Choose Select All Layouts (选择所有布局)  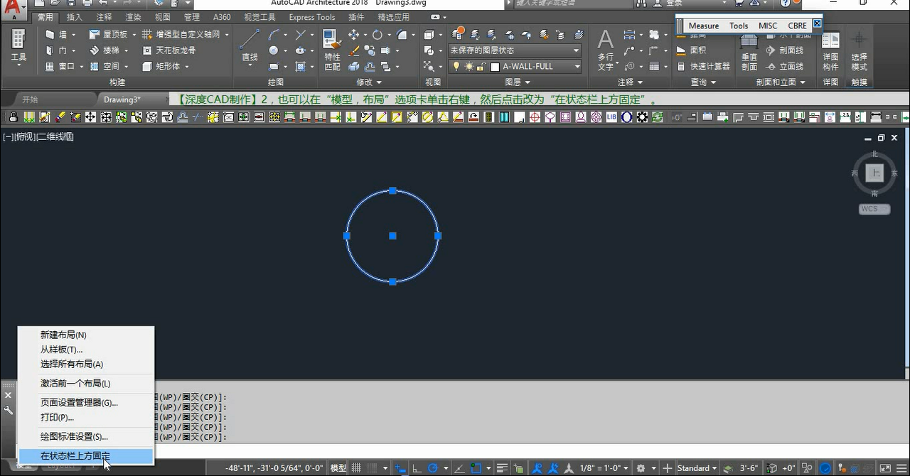[x=85, y=364]
